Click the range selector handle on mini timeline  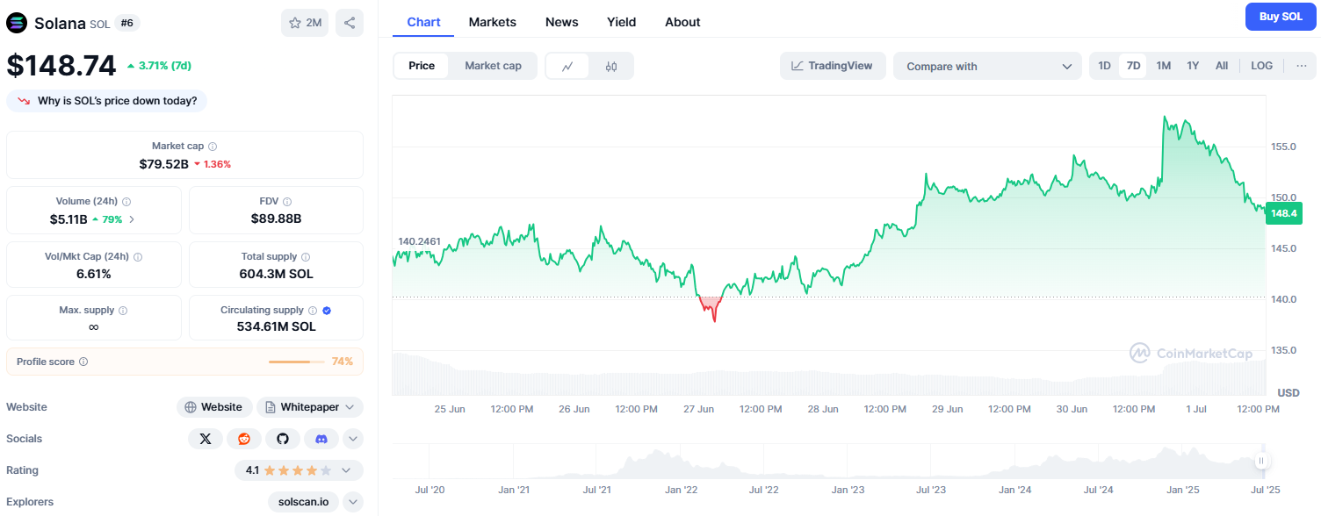1261,461
